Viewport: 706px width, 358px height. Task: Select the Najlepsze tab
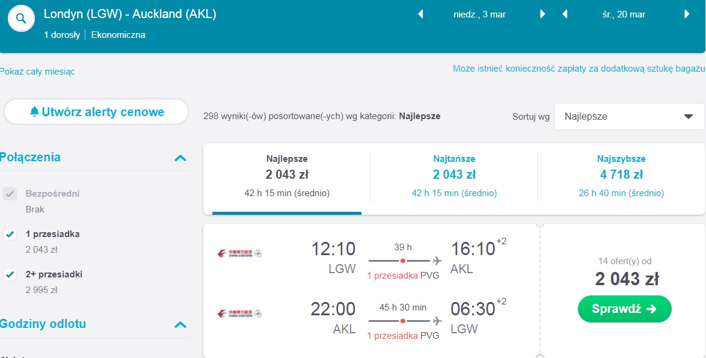click(x=287, y=176)
